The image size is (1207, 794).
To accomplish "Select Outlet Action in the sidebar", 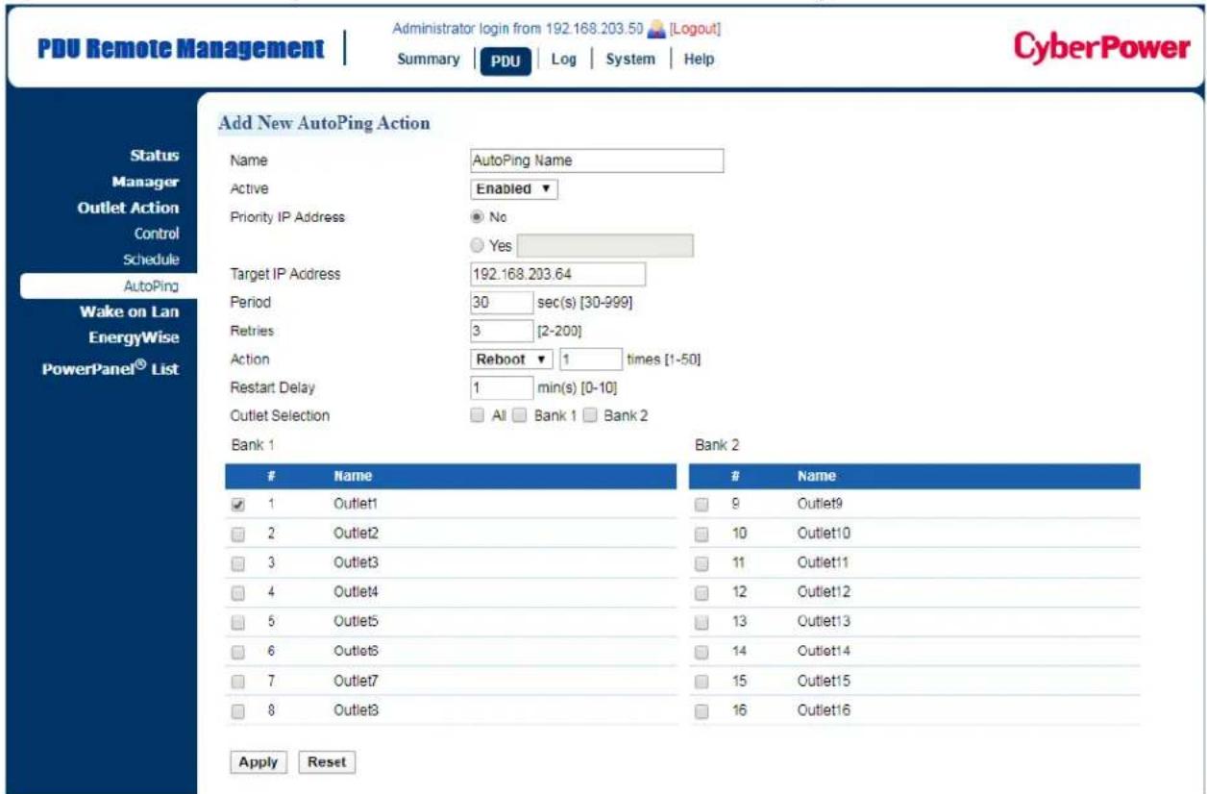I will pyautogui.click(x=129, y=208).
